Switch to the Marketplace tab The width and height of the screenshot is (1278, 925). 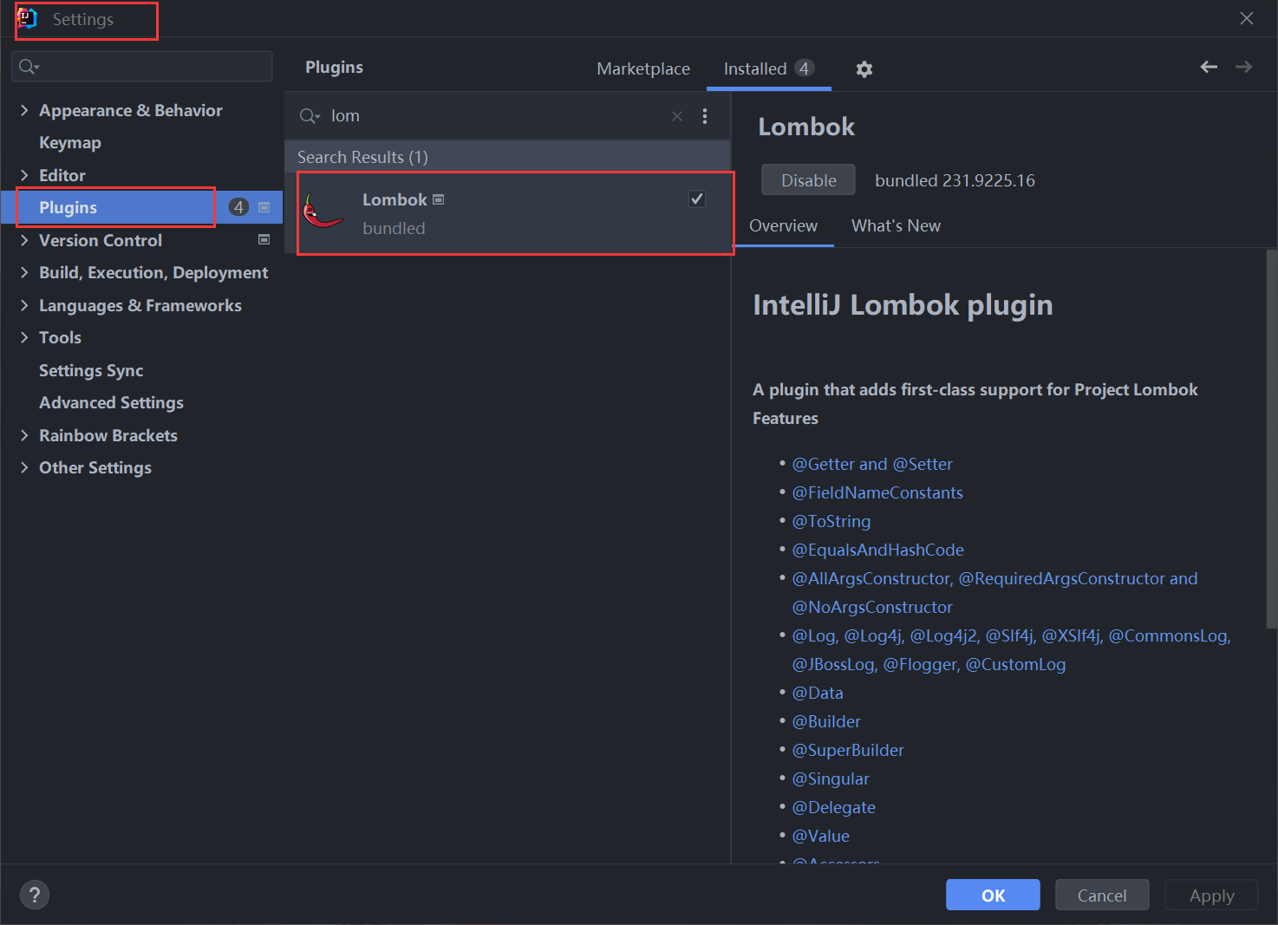(643, 68)
